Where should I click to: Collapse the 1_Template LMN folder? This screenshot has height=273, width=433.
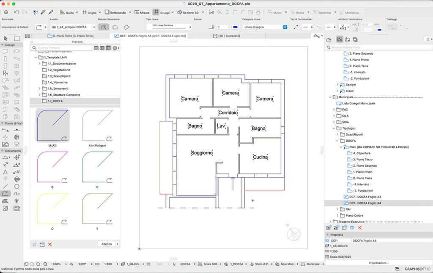pos(36,58)
